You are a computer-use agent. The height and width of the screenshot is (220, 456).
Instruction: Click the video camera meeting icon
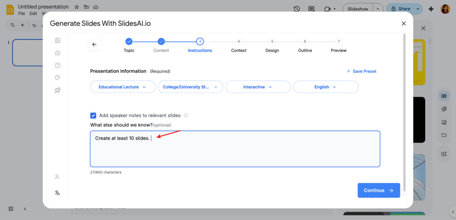point(328,9)
